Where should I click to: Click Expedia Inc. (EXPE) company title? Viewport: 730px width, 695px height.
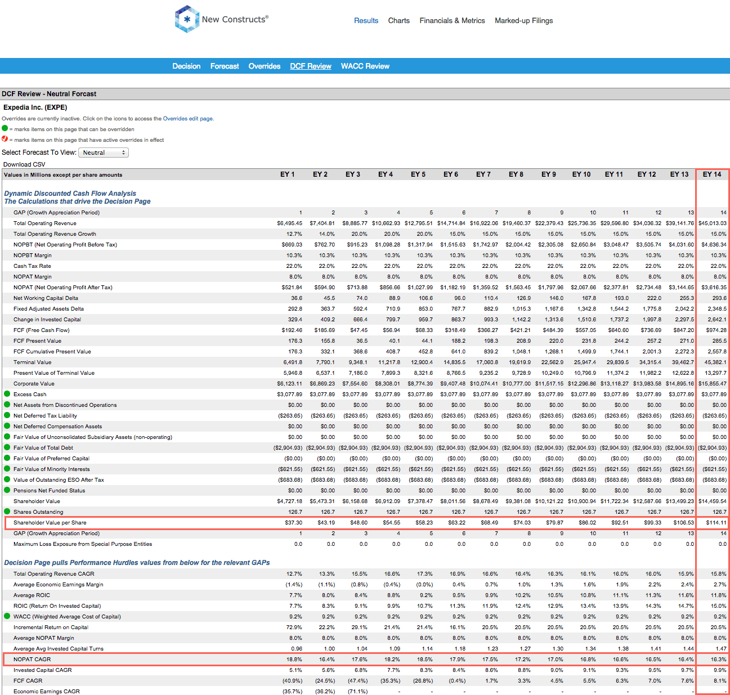[35, 107]
